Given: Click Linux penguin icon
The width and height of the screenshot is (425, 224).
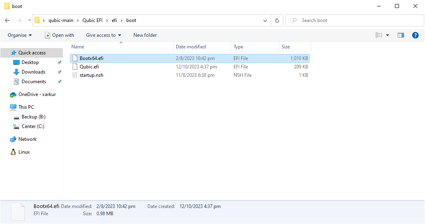Looking at the screenshot, I should (x=13, y=152).
